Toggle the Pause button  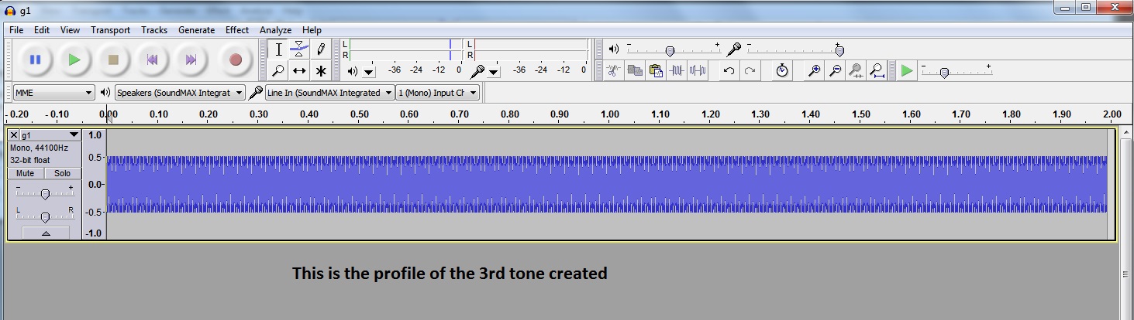(35, 60)
